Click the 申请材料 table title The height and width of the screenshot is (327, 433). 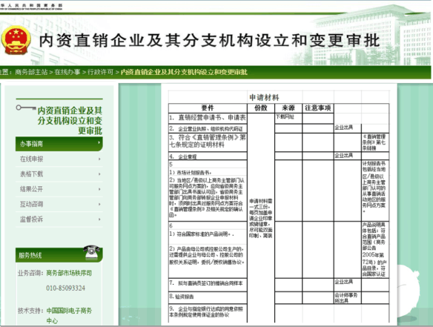tap(264, 97)
